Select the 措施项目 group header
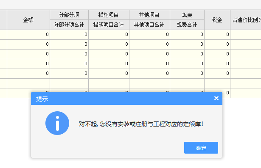 click(109, 15)
